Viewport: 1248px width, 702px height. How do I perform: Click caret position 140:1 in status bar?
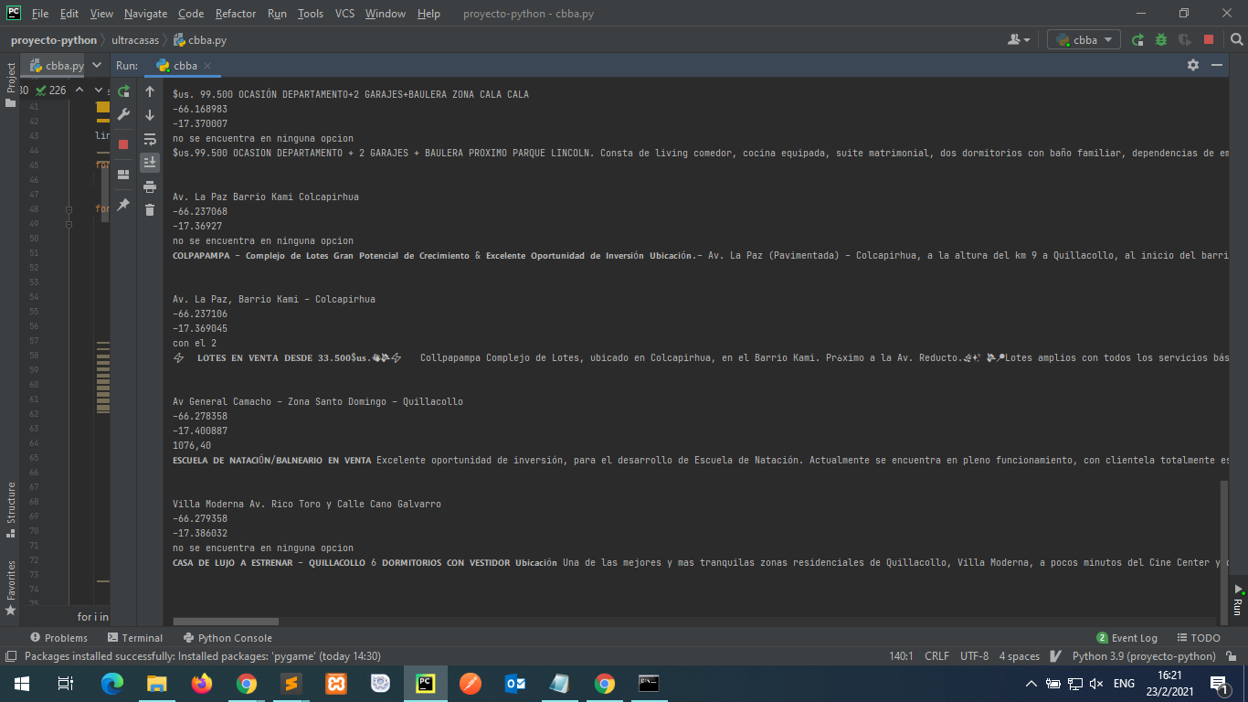902,656
